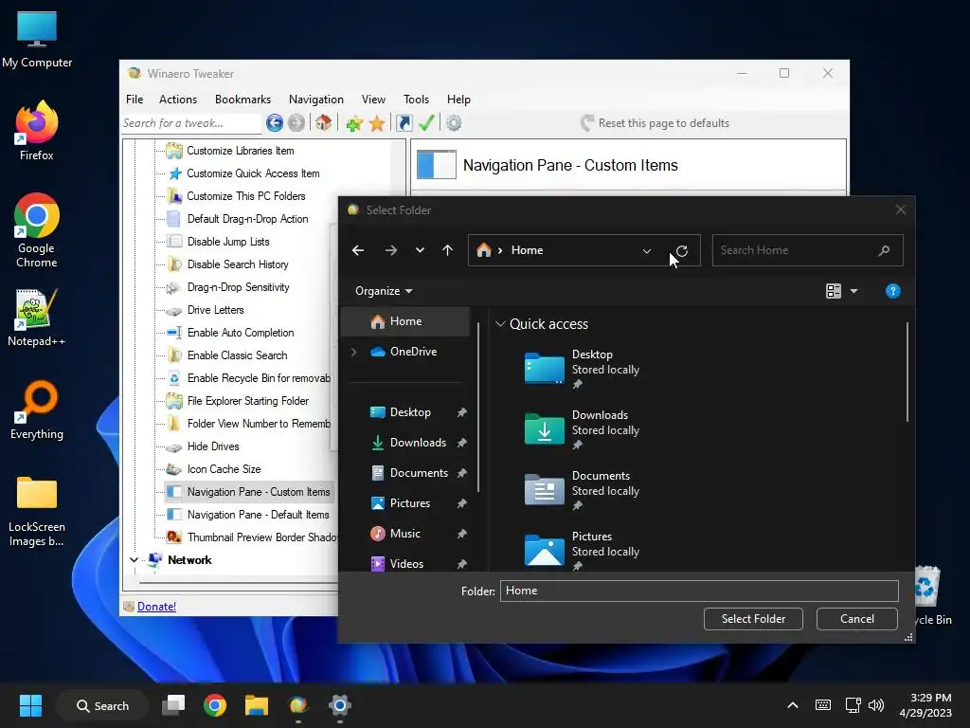This screenshot has width=970, height=728.
Task: Select Enable Auto Completion tweak
Action: pyautogui.click(x=241, y=333)
